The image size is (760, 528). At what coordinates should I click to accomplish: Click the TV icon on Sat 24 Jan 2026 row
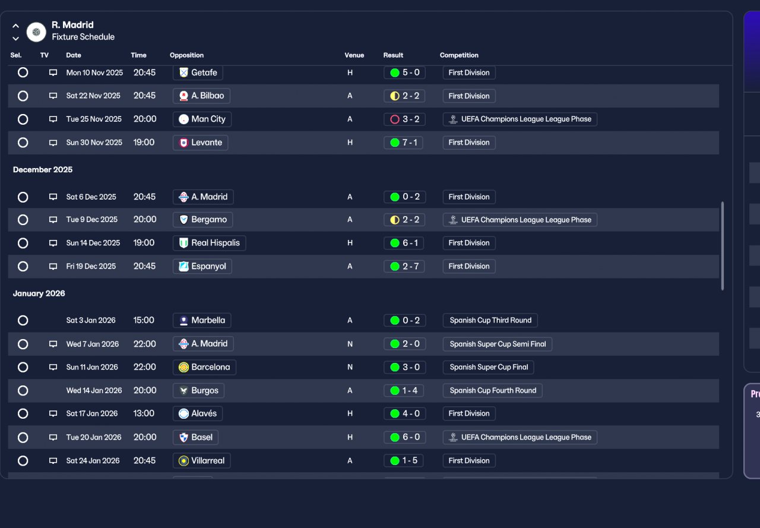53,460
